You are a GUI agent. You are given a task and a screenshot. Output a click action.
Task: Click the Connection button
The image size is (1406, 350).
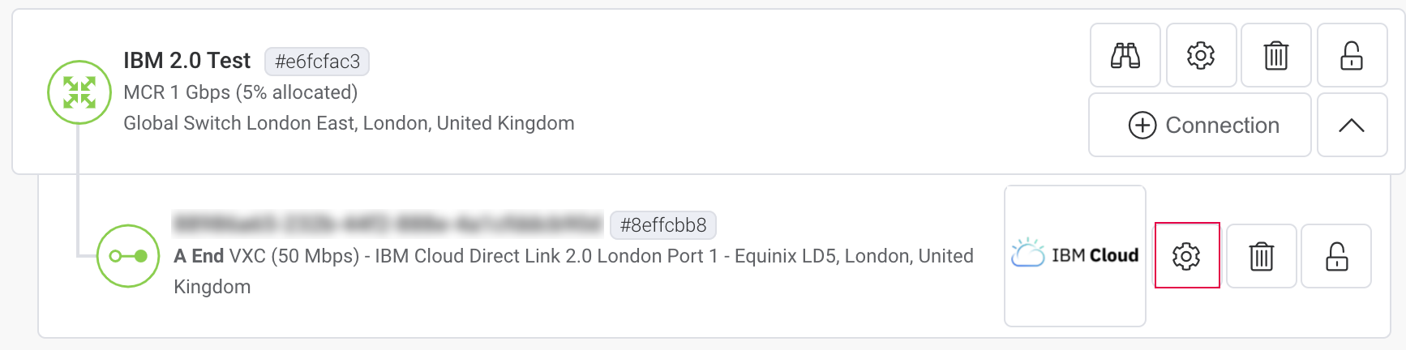click(x=1199, y=126)
